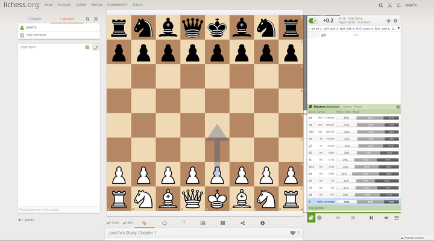Click the voice chat phone icon
This screenshot has height=241, width=434.
(x=95, y=47)
